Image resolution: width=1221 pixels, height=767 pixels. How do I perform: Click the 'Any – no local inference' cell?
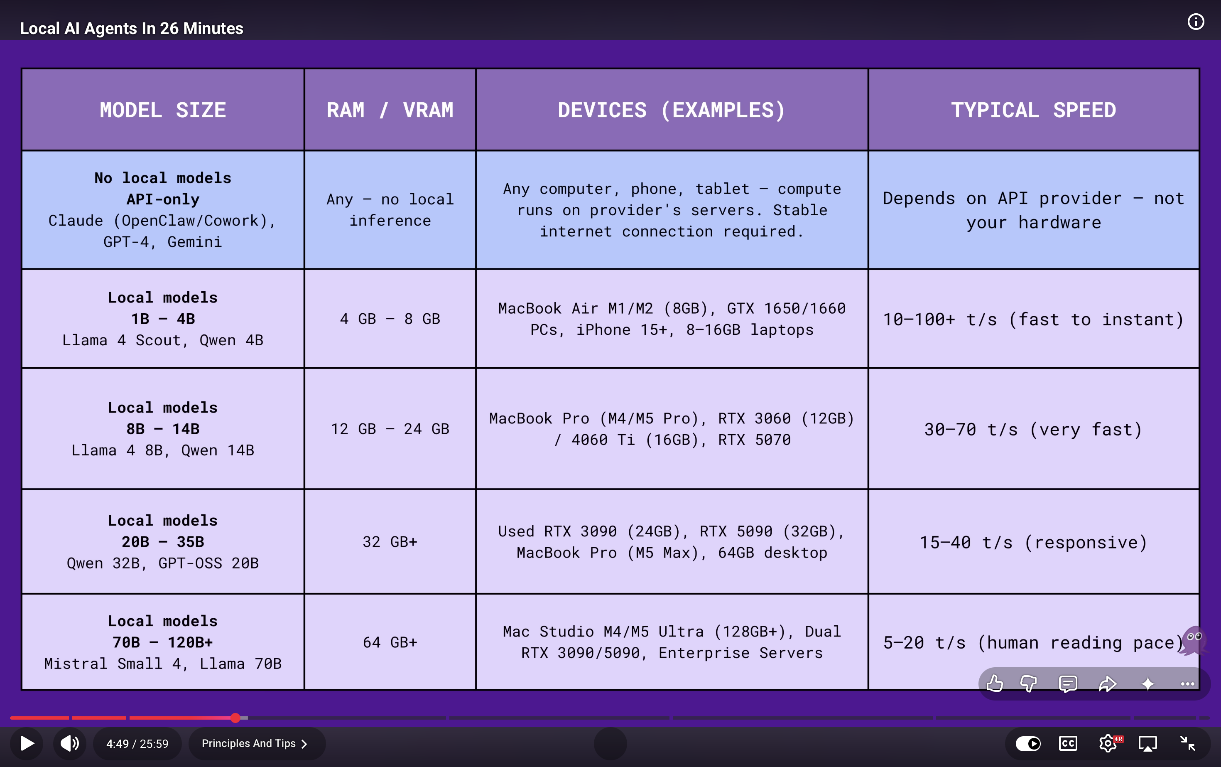pos(390,210)
